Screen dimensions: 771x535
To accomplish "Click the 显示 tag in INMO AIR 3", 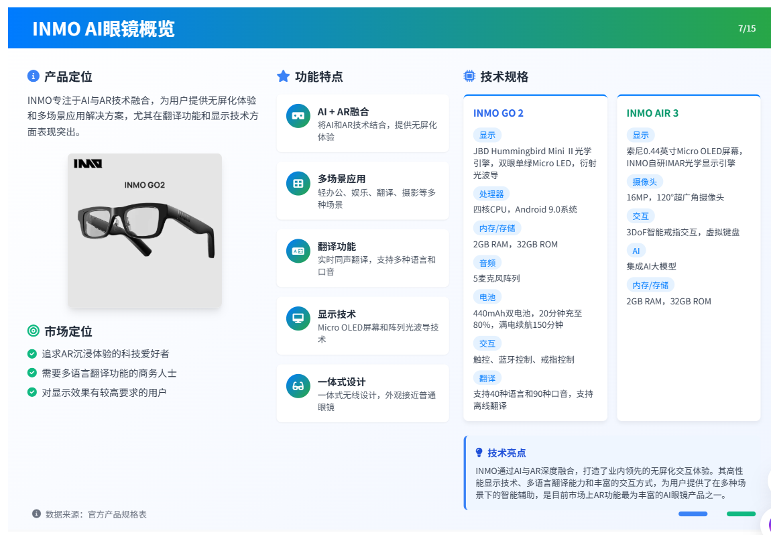I will tap(641, 135).
